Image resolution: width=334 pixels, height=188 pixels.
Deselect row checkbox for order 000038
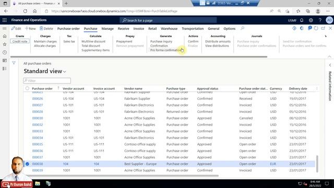27,164
